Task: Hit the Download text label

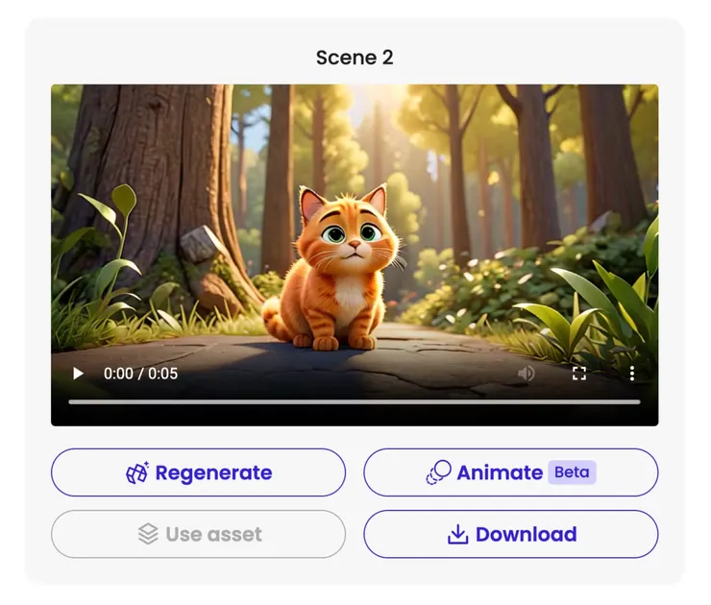Action: coord(526,534)
